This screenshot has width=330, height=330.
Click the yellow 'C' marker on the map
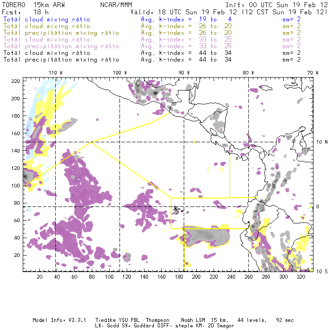pos(208,169)
